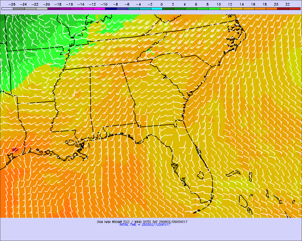The height and width of the screenshot is (241, 302).
Task: Click the positive 12 scale label
Action: [230, 4]
